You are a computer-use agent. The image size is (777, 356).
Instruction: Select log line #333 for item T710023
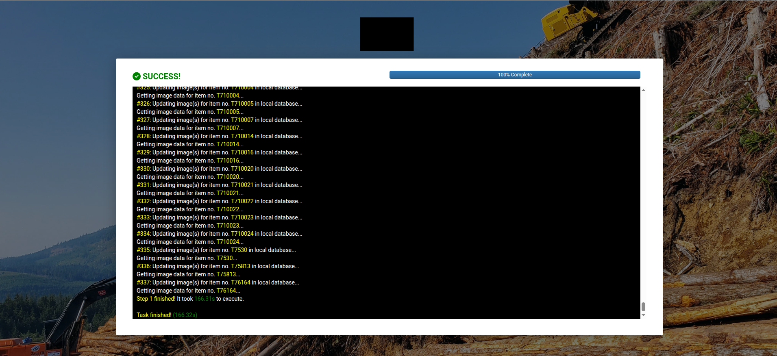(x=220, y=217)
